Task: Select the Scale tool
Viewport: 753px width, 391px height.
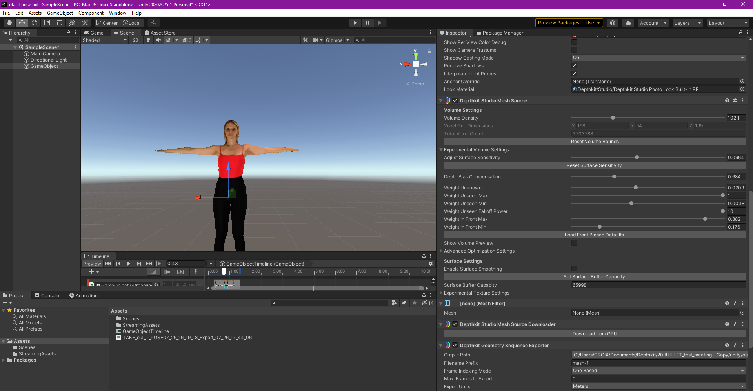Action: pyautogui.click(x=47, y=23)
